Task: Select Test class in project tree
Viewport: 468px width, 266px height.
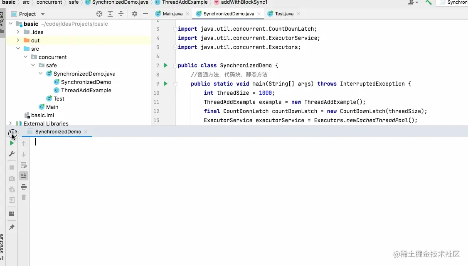Action: tap(56, 99)
